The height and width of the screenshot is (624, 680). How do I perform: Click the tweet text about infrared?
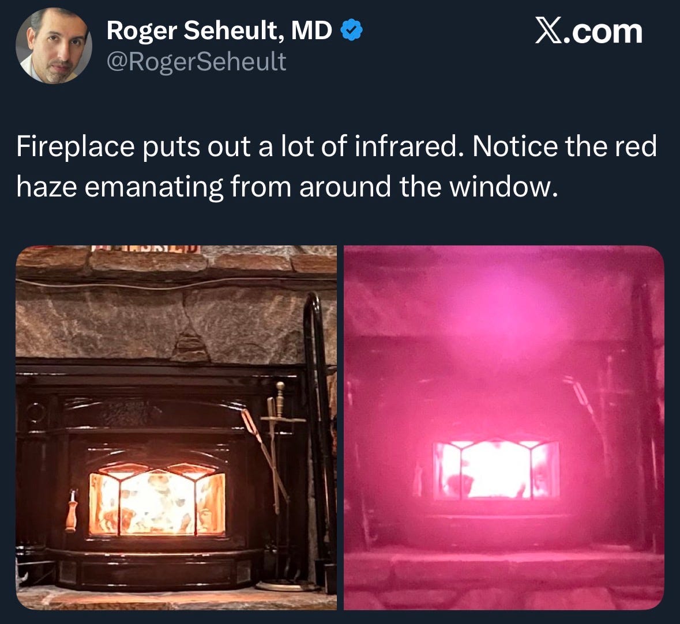pyautogui.click(x=336, y=167)
